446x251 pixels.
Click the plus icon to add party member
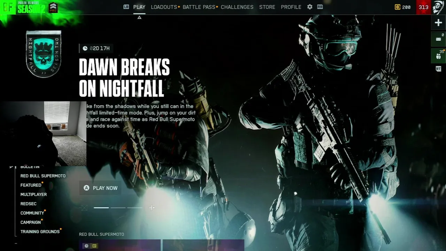[x=438, y=23]
